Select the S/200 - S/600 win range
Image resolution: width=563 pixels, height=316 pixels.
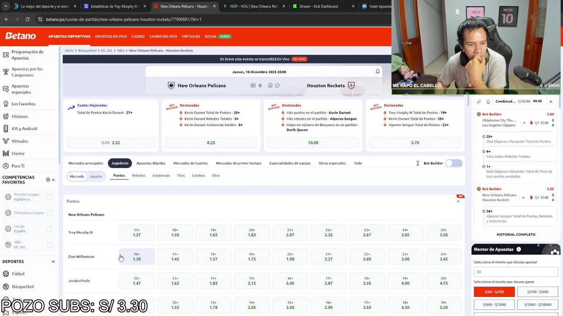(537, 292)
